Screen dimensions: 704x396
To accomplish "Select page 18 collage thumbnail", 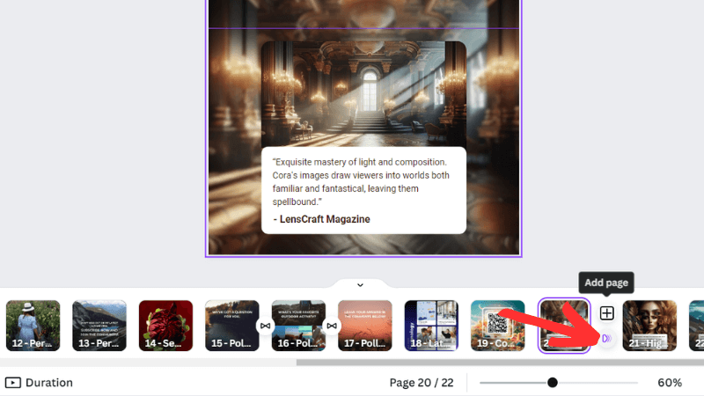I will (x=431, y=326).
